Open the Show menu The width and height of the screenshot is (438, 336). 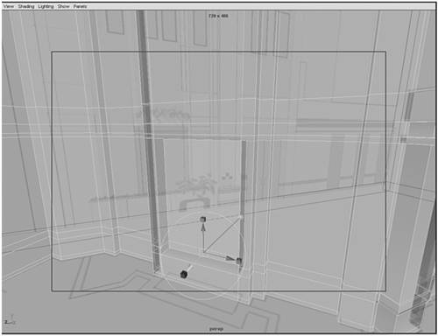pos(63,6)
